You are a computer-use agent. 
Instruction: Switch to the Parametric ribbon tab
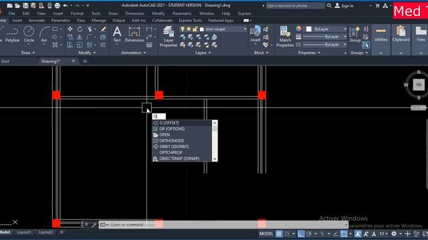pos(61,21)
